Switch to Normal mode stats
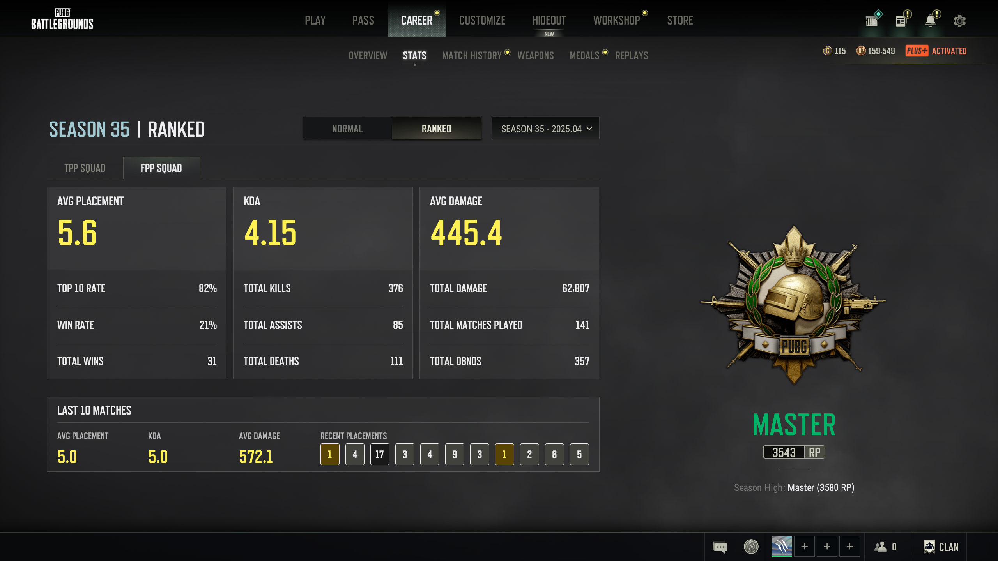This screenshot has width=998, height=561. click(x=347, y=129)
